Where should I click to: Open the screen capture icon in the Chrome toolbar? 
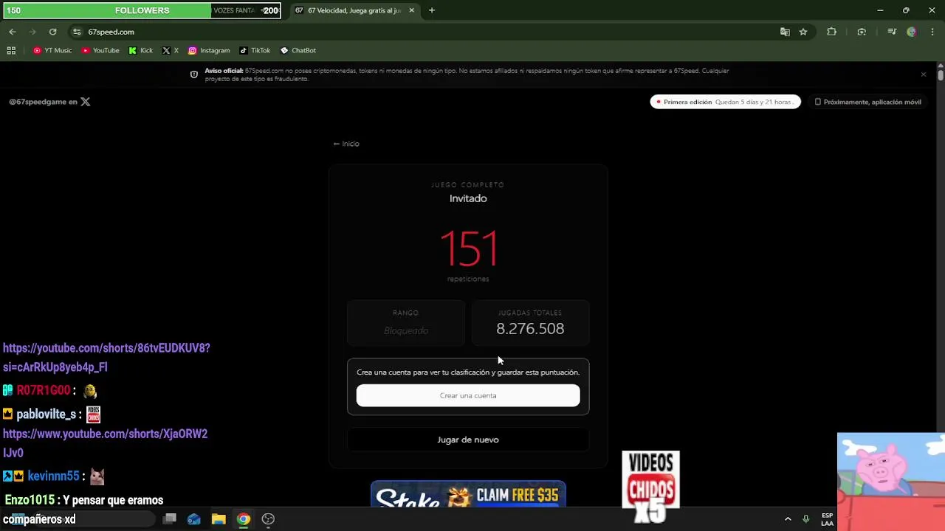[x=862, y=32]
